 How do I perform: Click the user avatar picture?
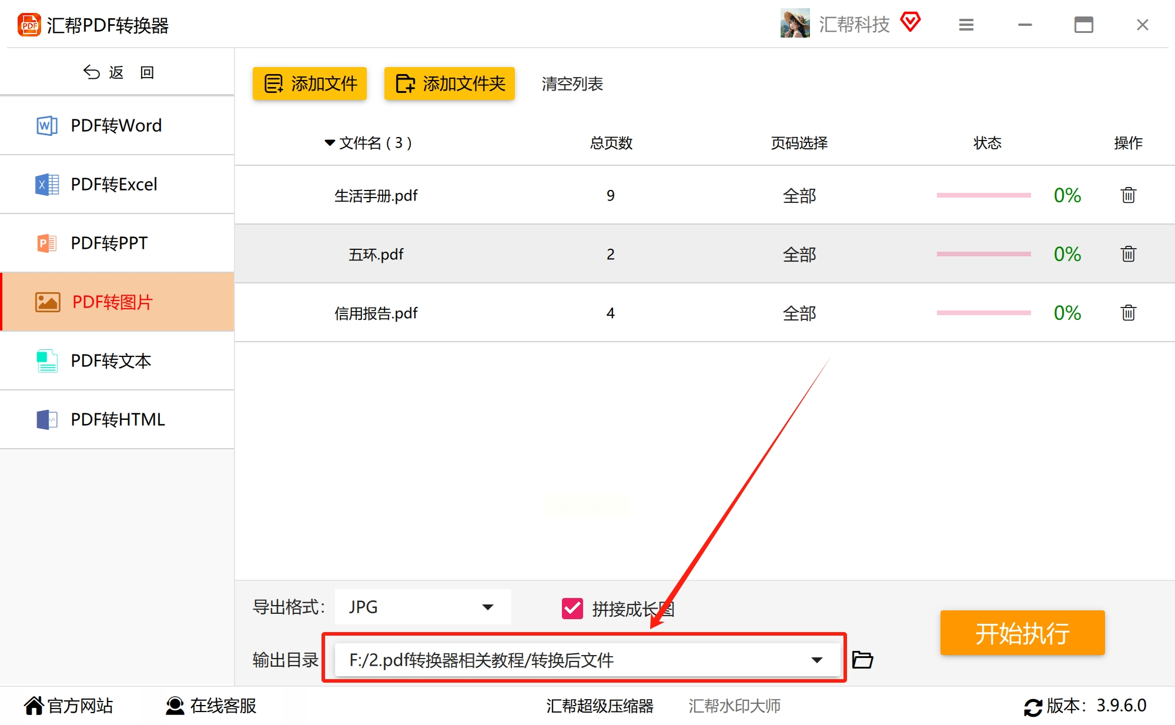pos(795,24)
